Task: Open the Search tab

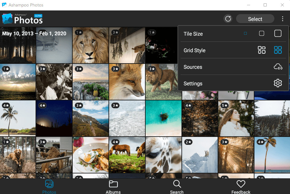Action: coord(177,187)
